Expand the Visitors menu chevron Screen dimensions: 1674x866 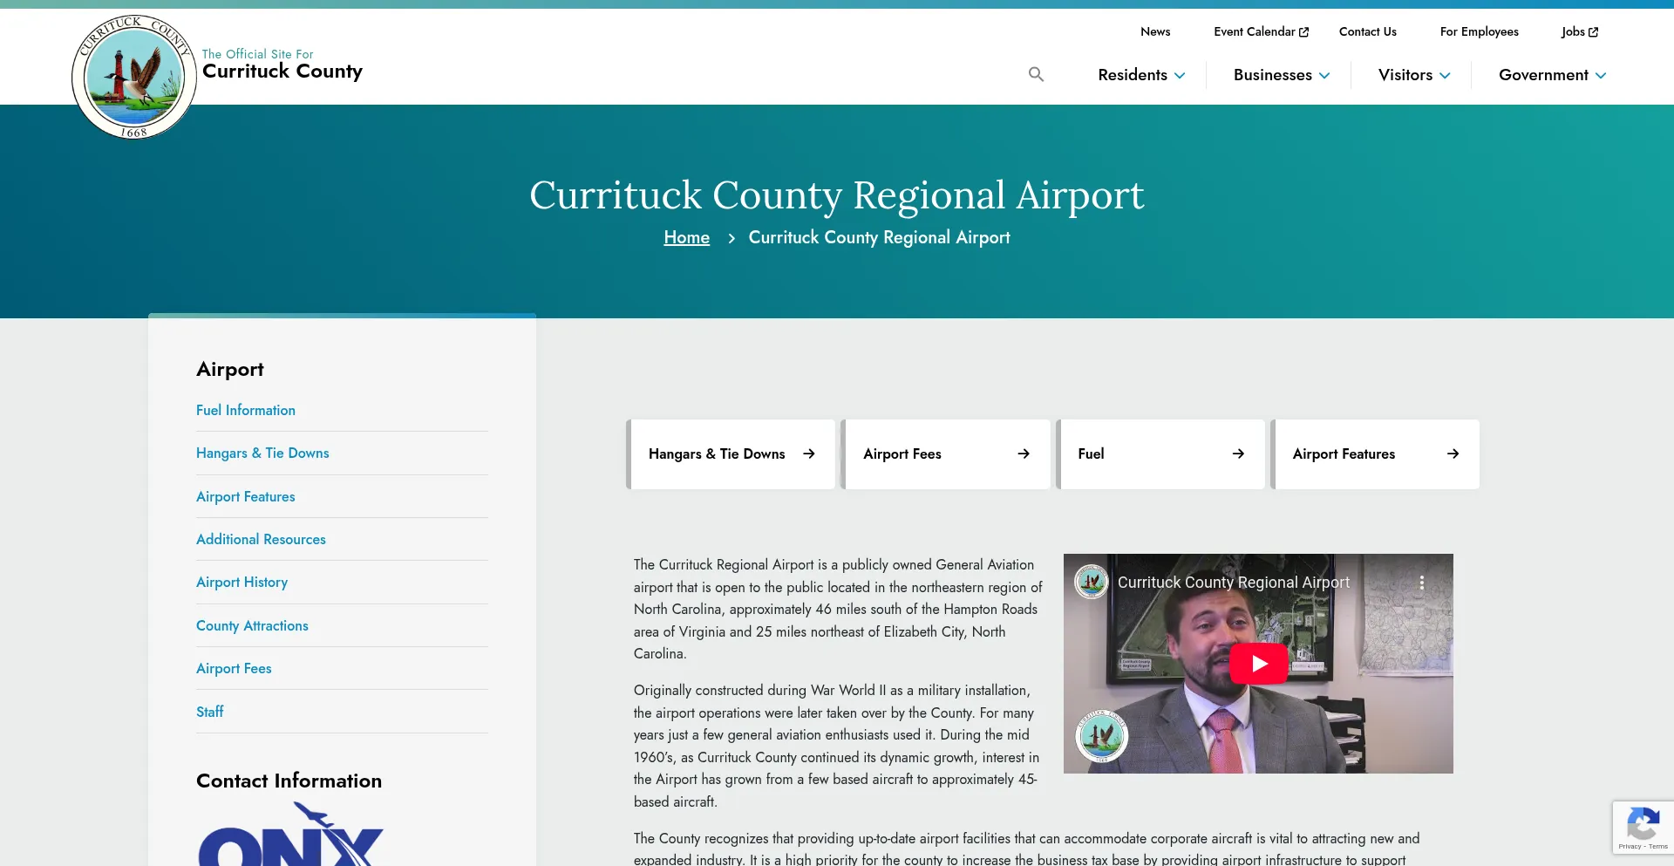tap(1445, 76)
